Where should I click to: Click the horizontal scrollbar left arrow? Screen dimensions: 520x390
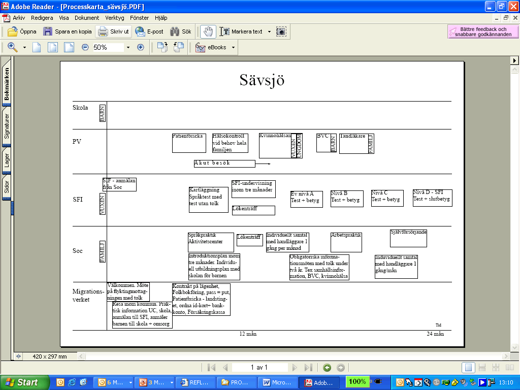[x=81, y=356]
